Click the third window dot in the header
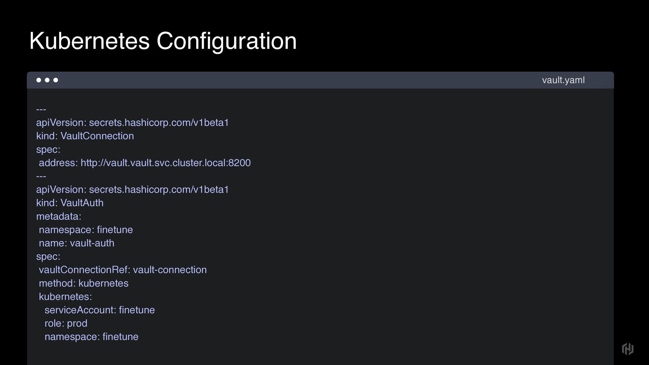This screenshot has width=649, height=365. (x=56, y=80)
